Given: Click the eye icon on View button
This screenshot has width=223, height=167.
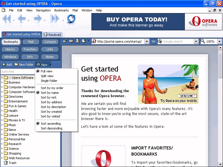Looking at the screenshot, I should [x=38, y=65].
